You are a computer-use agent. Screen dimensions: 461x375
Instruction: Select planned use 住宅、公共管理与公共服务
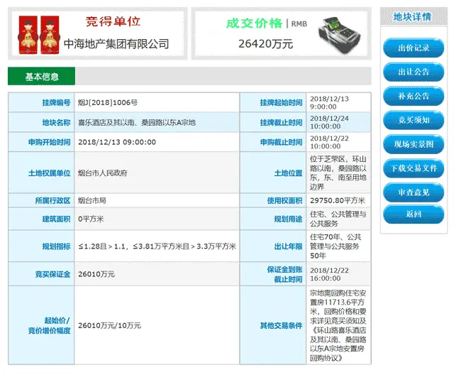(x=338, y=219)
